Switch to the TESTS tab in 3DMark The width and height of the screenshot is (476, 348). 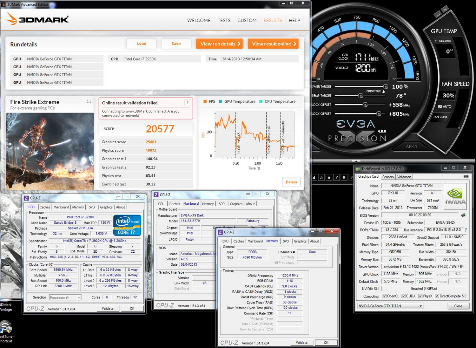pos(224,20)
